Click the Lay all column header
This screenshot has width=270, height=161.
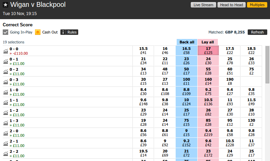coord(208,42)
